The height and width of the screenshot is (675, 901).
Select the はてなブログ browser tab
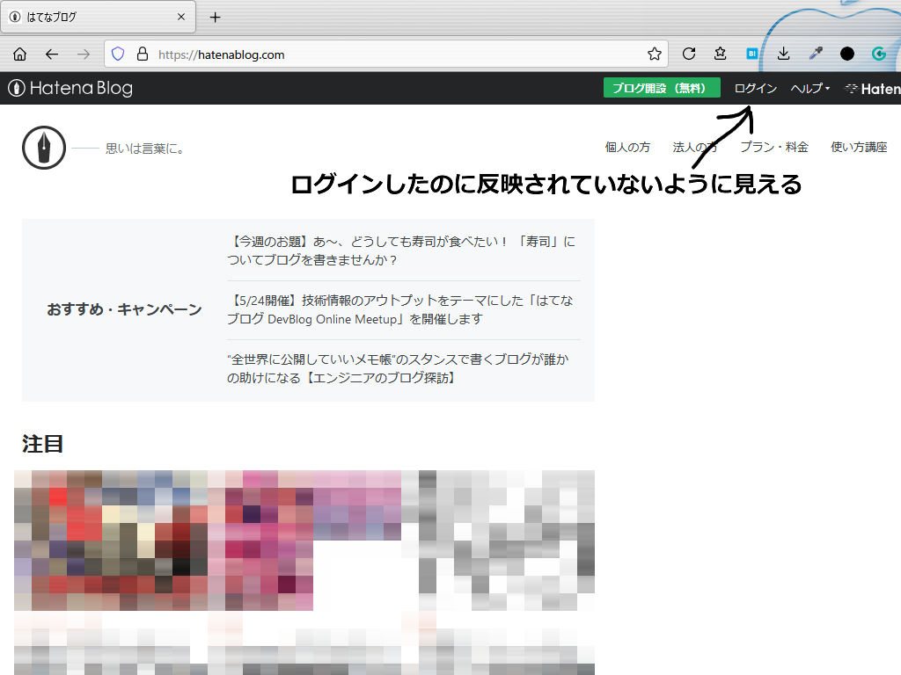[x=99, y=17]
